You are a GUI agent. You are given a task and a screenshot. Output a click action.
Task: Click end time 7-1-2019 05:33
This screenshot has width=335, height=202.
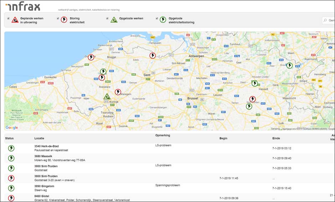pos(282,168)
